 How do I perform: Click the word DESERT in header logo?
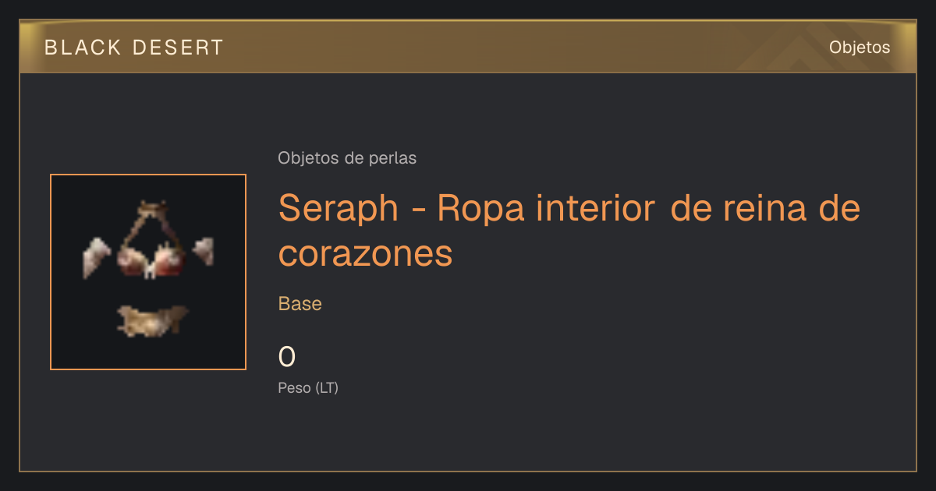[178, 48]
